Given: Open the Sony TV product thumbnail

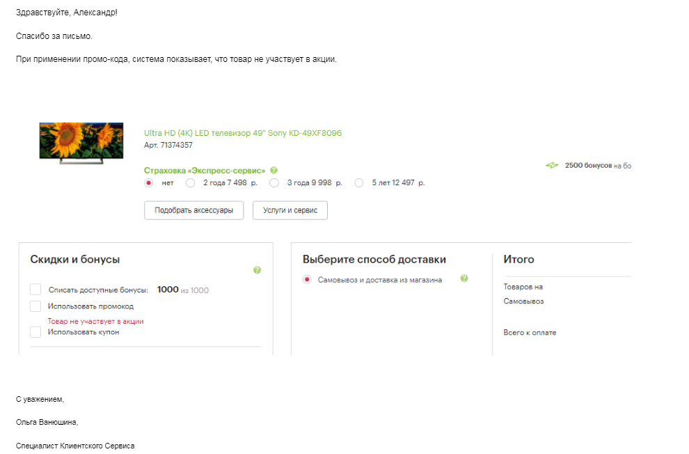Looking at the screenshot, I should click(81, 143).
